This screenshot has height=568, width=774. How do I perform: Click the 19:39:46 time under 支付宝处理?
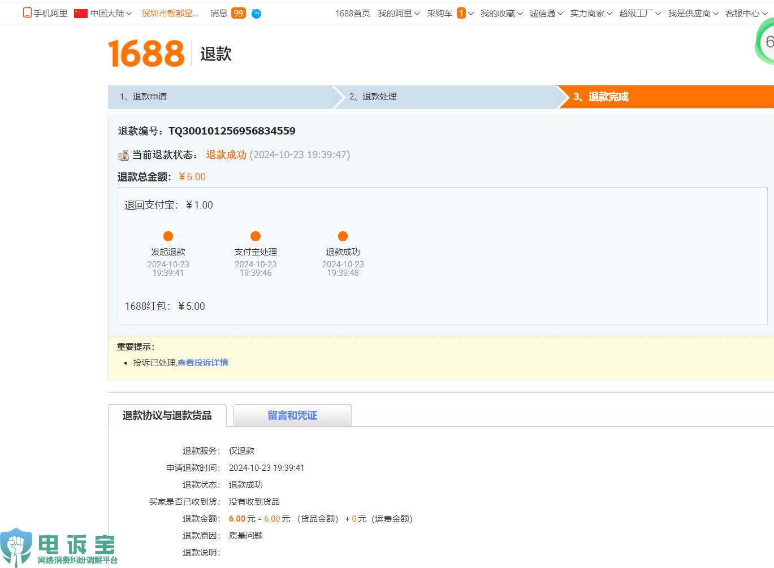(256, 273)
